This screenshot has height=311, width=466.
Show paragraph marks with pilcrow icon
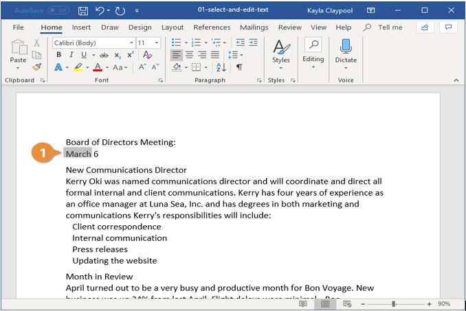pos(239,67)
